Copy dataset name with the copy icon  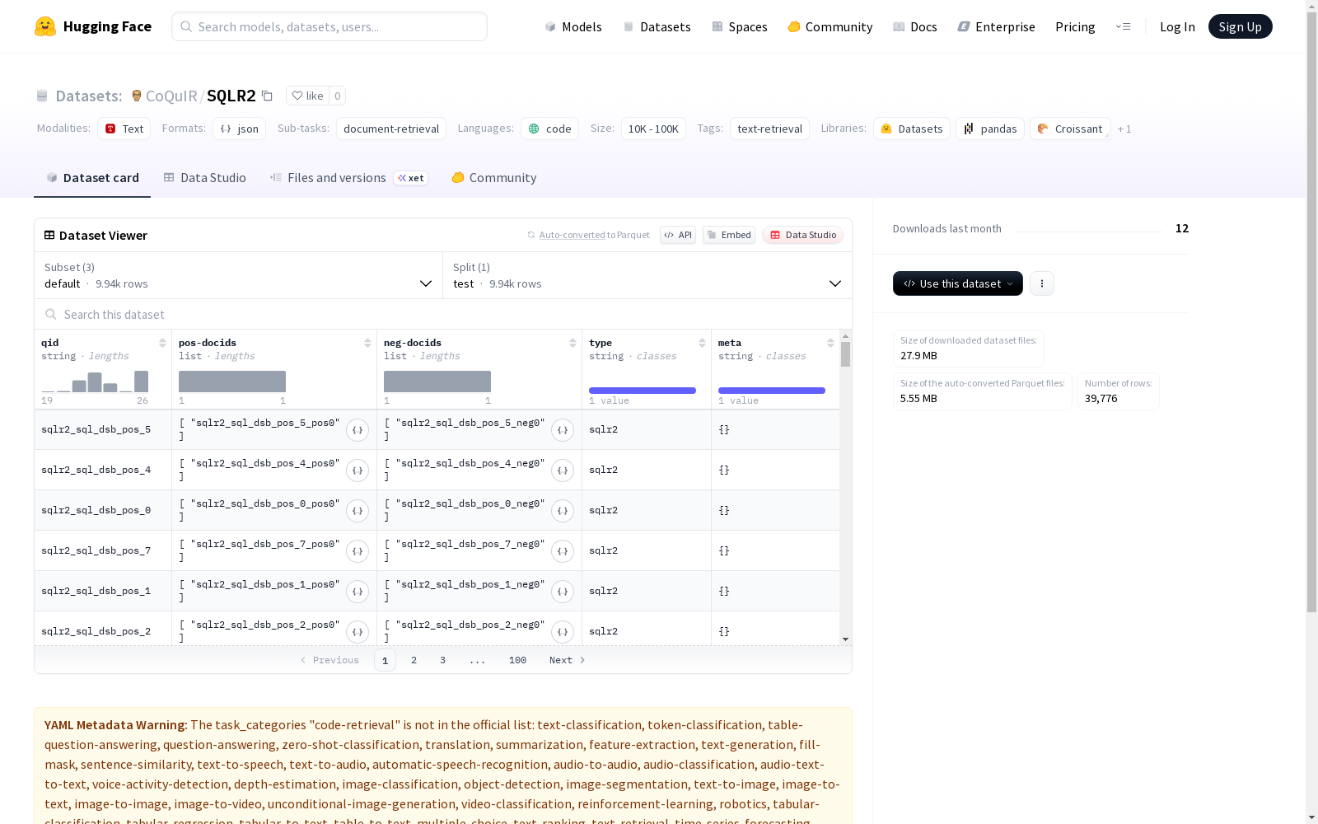(267, 96)
